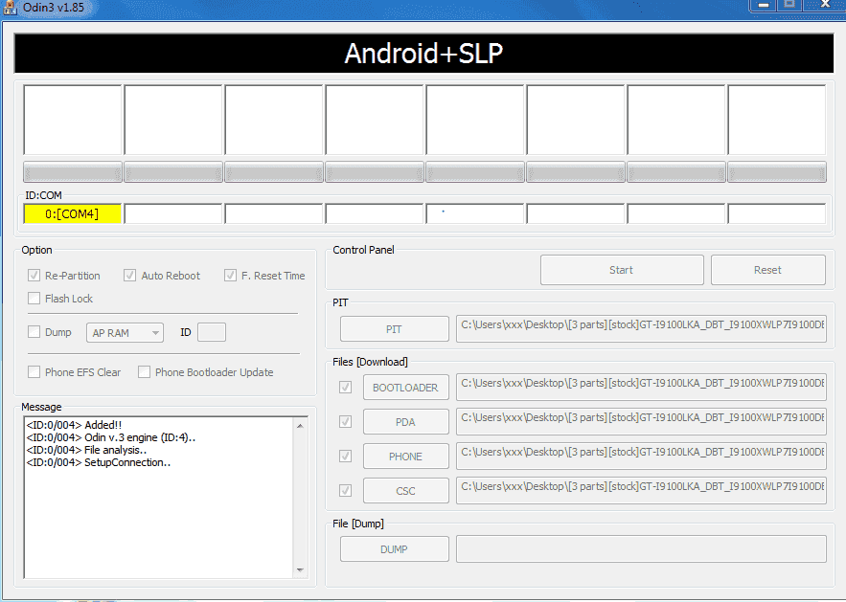Click the Reset button
This screenshot has height=602, width=846.
[767, 270]
